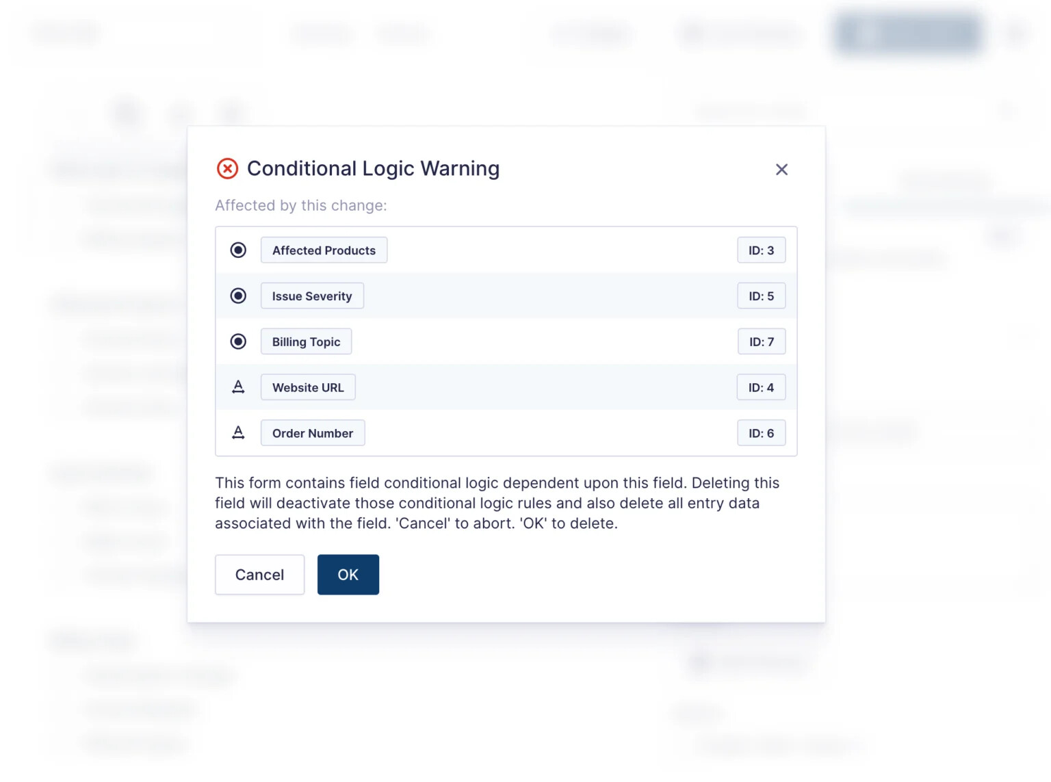Click the radio icon next to Affected Products
Viewport: 1051px width, 782px height.
pos(238,250)
